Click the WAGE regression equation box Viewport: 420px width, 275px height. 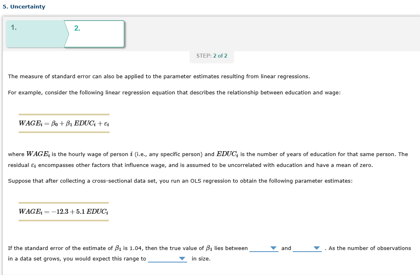coord(63,123)
